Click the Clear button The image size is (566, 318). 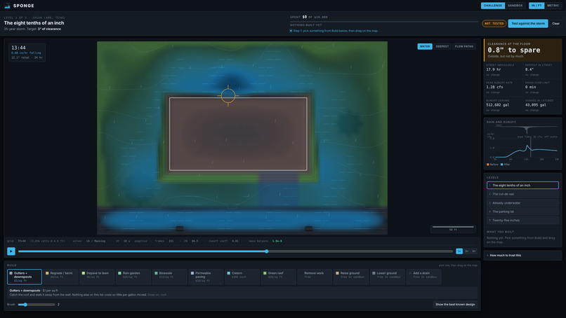[555, 23]
